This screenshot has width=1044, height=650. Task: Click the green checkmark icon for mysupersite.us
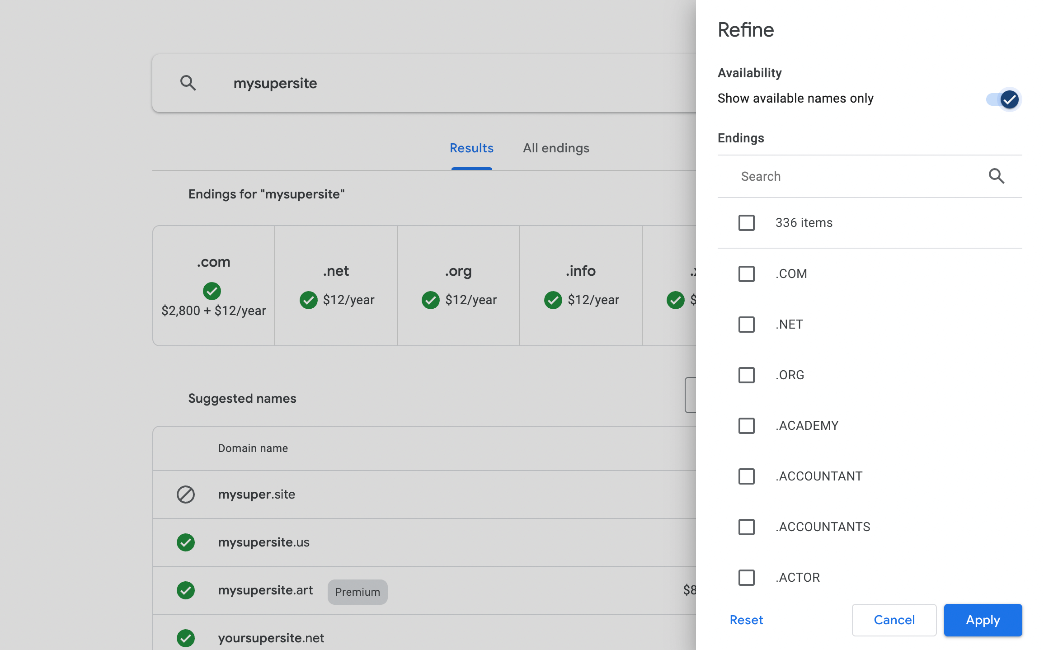pos(186,542)
